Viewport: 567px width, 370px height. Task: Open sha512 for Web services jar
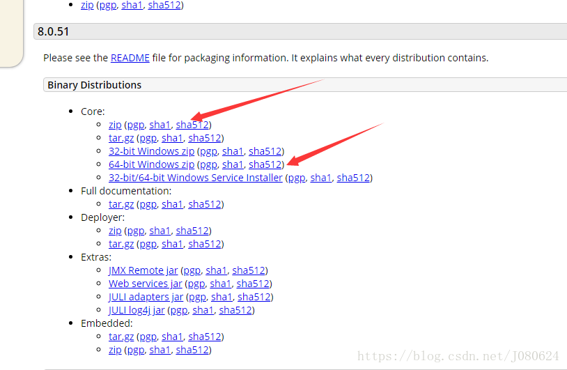click(x=253, y=284)
